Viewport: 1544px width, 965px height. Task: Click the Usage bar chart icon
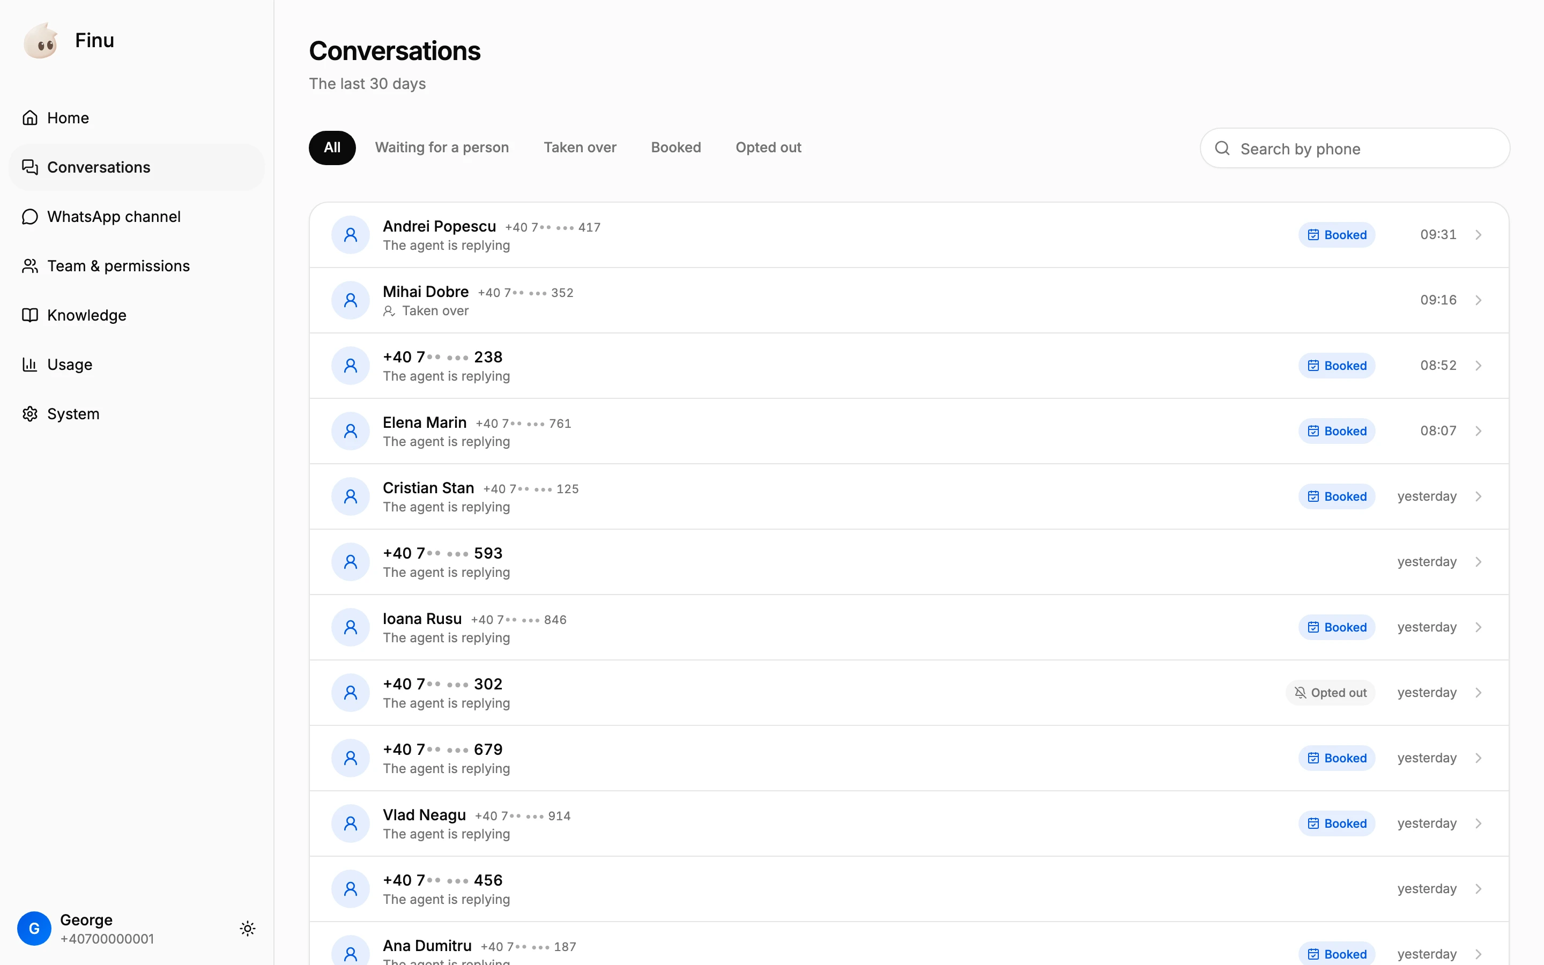[29, 365]
